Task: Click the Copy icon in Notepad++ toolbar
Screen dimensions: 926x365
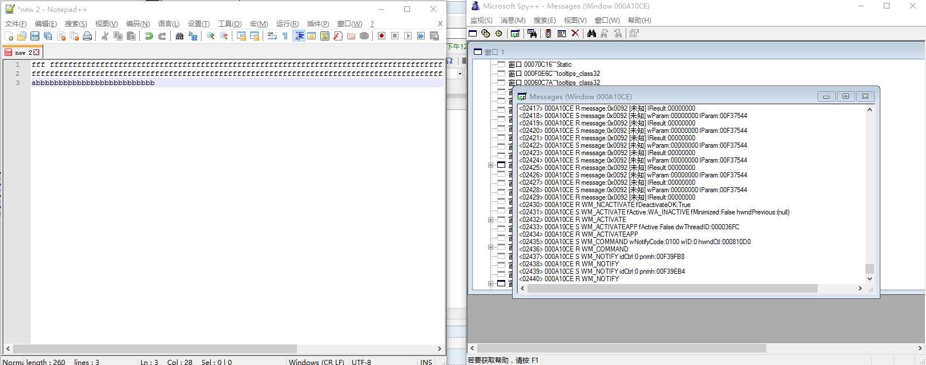Action: (x=118, y=36)
